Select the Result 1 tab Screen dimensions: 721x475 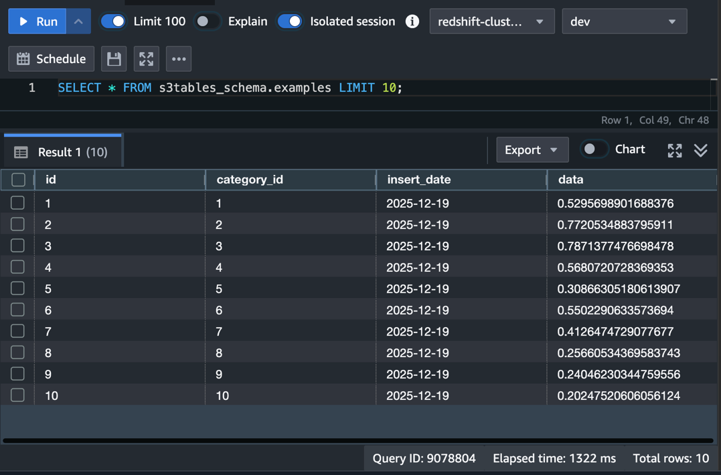(x=62, y=152)
